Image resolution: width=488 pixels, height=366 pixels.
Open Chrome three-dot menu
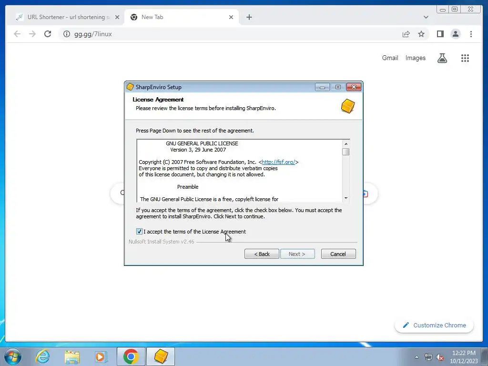coord(471,34)
